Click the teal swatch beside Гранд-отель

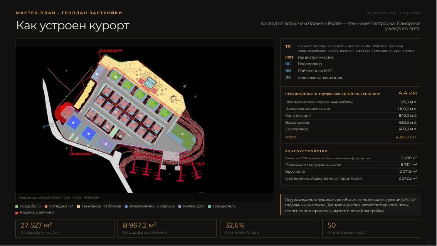pos(210,206)
